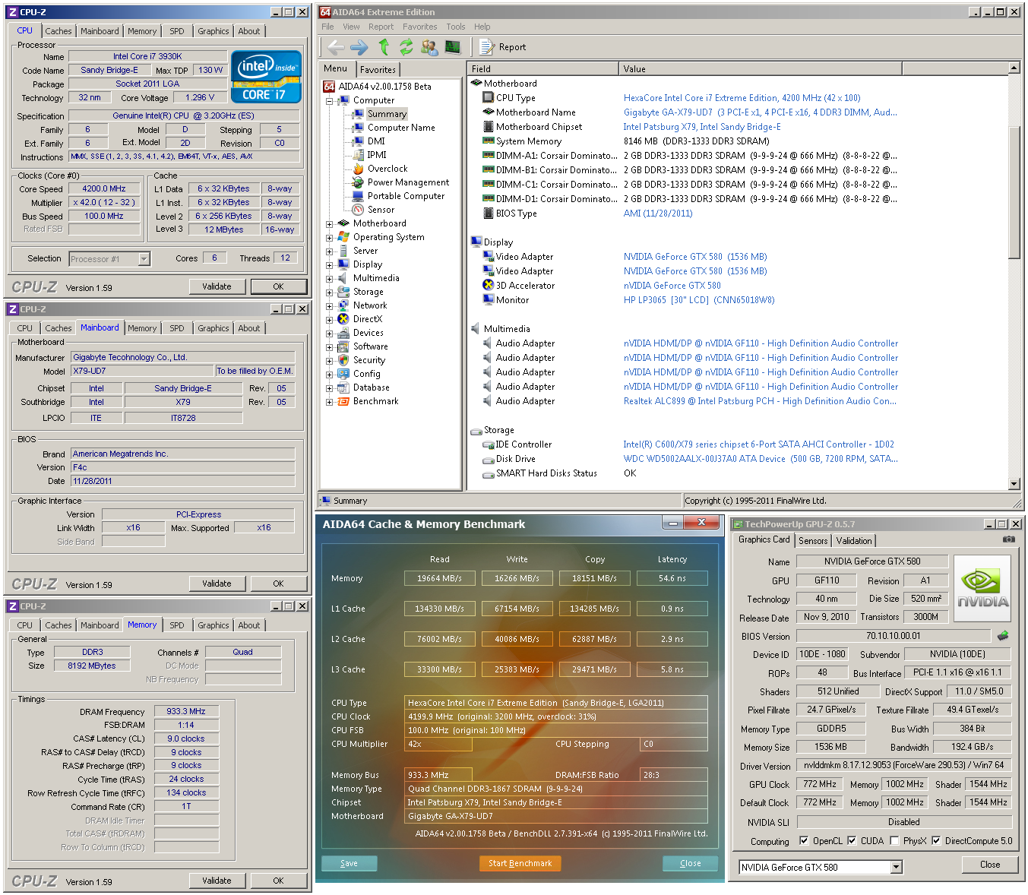This screenshot has height=895, width=1028.
Task: Click the vertical scrollbar thumb in AIDA64 summary
Action: click(1014, 191)
